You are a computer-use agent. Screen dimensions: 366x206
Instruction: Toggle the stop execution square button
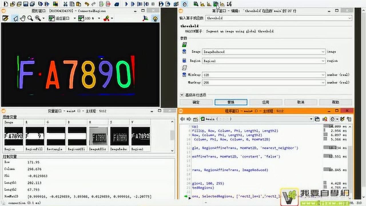[x=153, y=4]
